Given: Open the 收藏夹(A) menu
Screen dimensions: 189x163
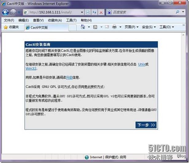Looking at the screenshot, I should (x=55, y=20).
